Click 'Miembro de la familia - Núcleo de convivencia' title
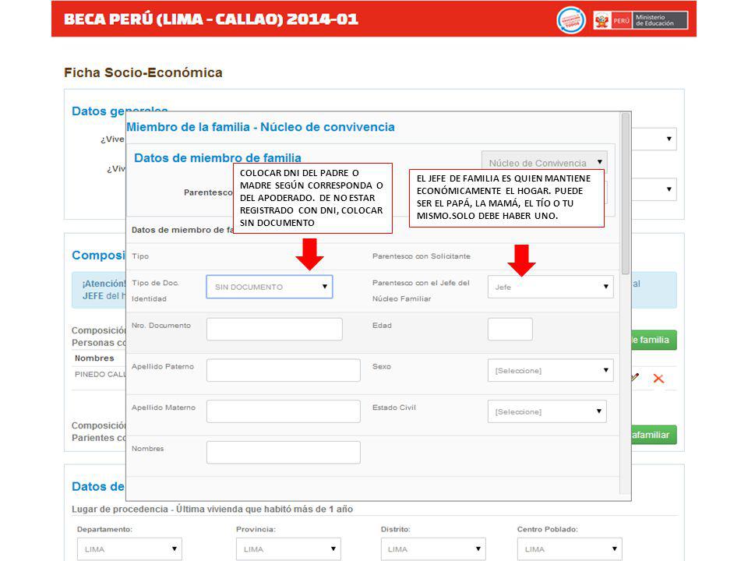The width and height of the screenshot is (748, 561). coord(260,127)
